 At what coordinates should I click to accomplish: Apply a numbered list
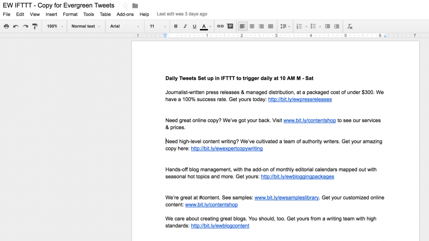(x=299, y=26)
